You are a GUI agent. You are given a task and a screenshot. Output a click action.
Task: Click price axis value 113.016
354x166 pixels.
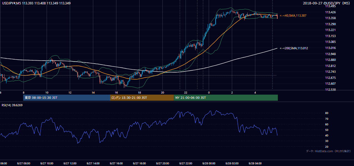tap(330, 48)
